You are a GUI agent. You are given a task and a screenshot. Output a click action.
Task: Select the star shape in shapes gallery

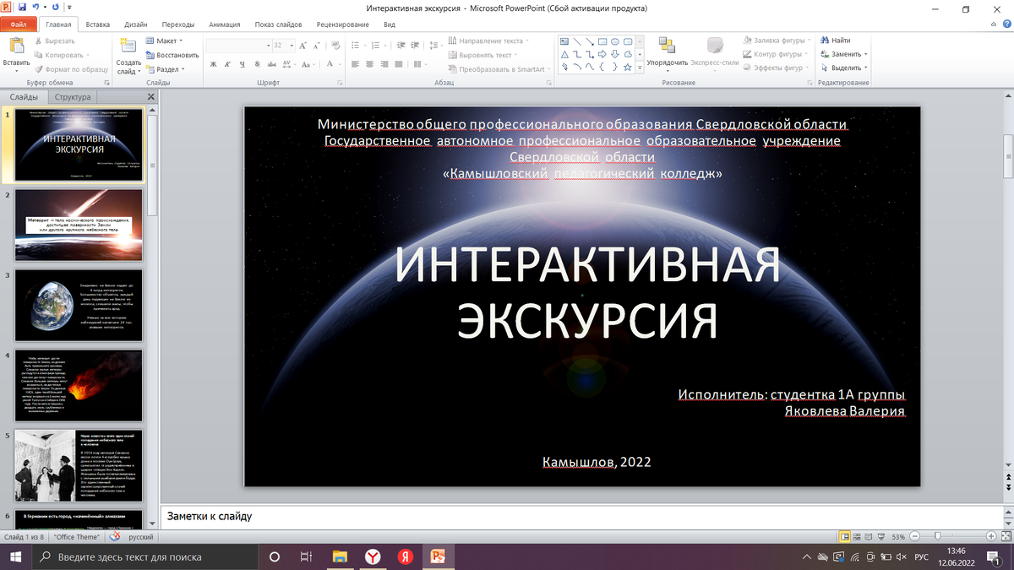point(628,67)
